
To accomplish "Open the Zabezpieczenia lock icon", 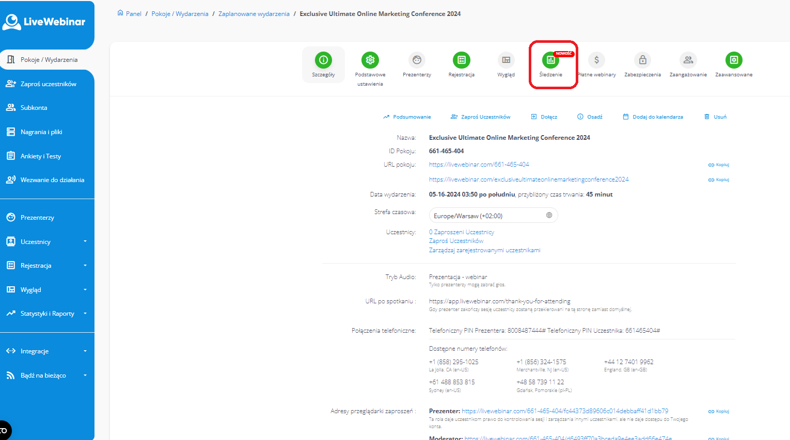I will pyautogui.click(x=642, y=60).
